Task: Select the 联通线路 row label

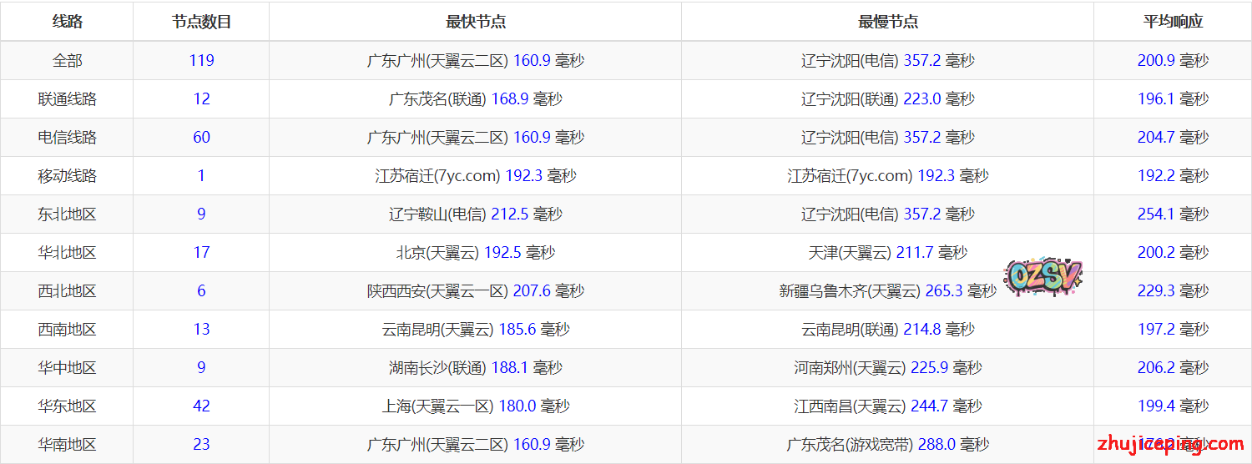Action: pos(68,98)
